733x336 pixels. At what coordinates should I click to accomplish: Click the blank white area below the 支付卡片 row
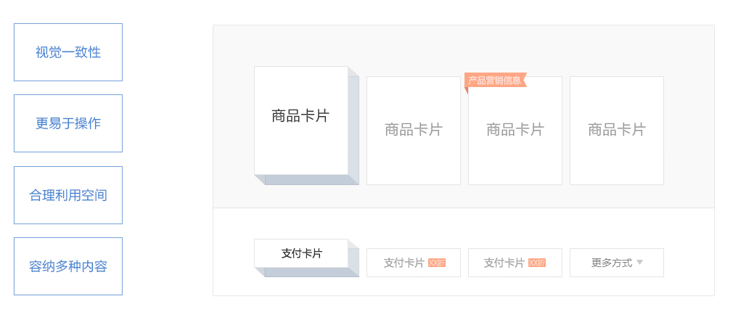tap(463, 287)
